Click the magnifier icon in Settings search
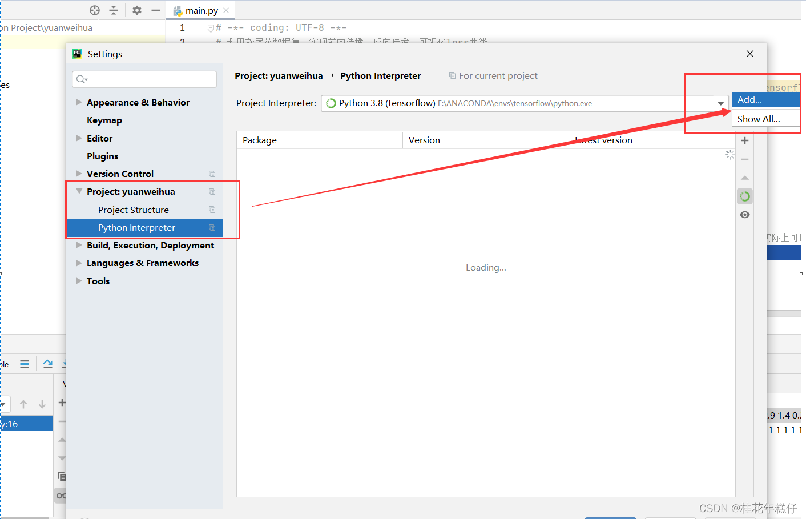 (x=82, y=79)
